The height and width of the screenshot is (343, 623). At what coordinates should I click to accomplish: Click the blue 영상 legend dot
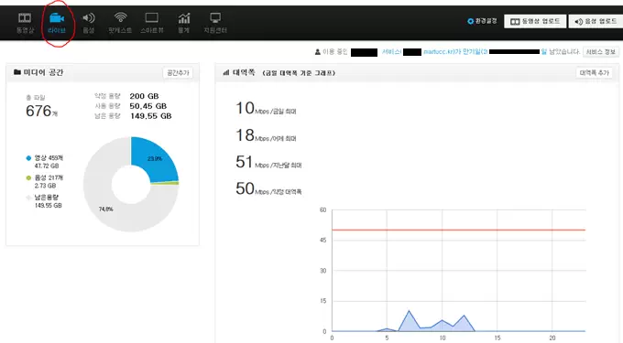point(28,158)
